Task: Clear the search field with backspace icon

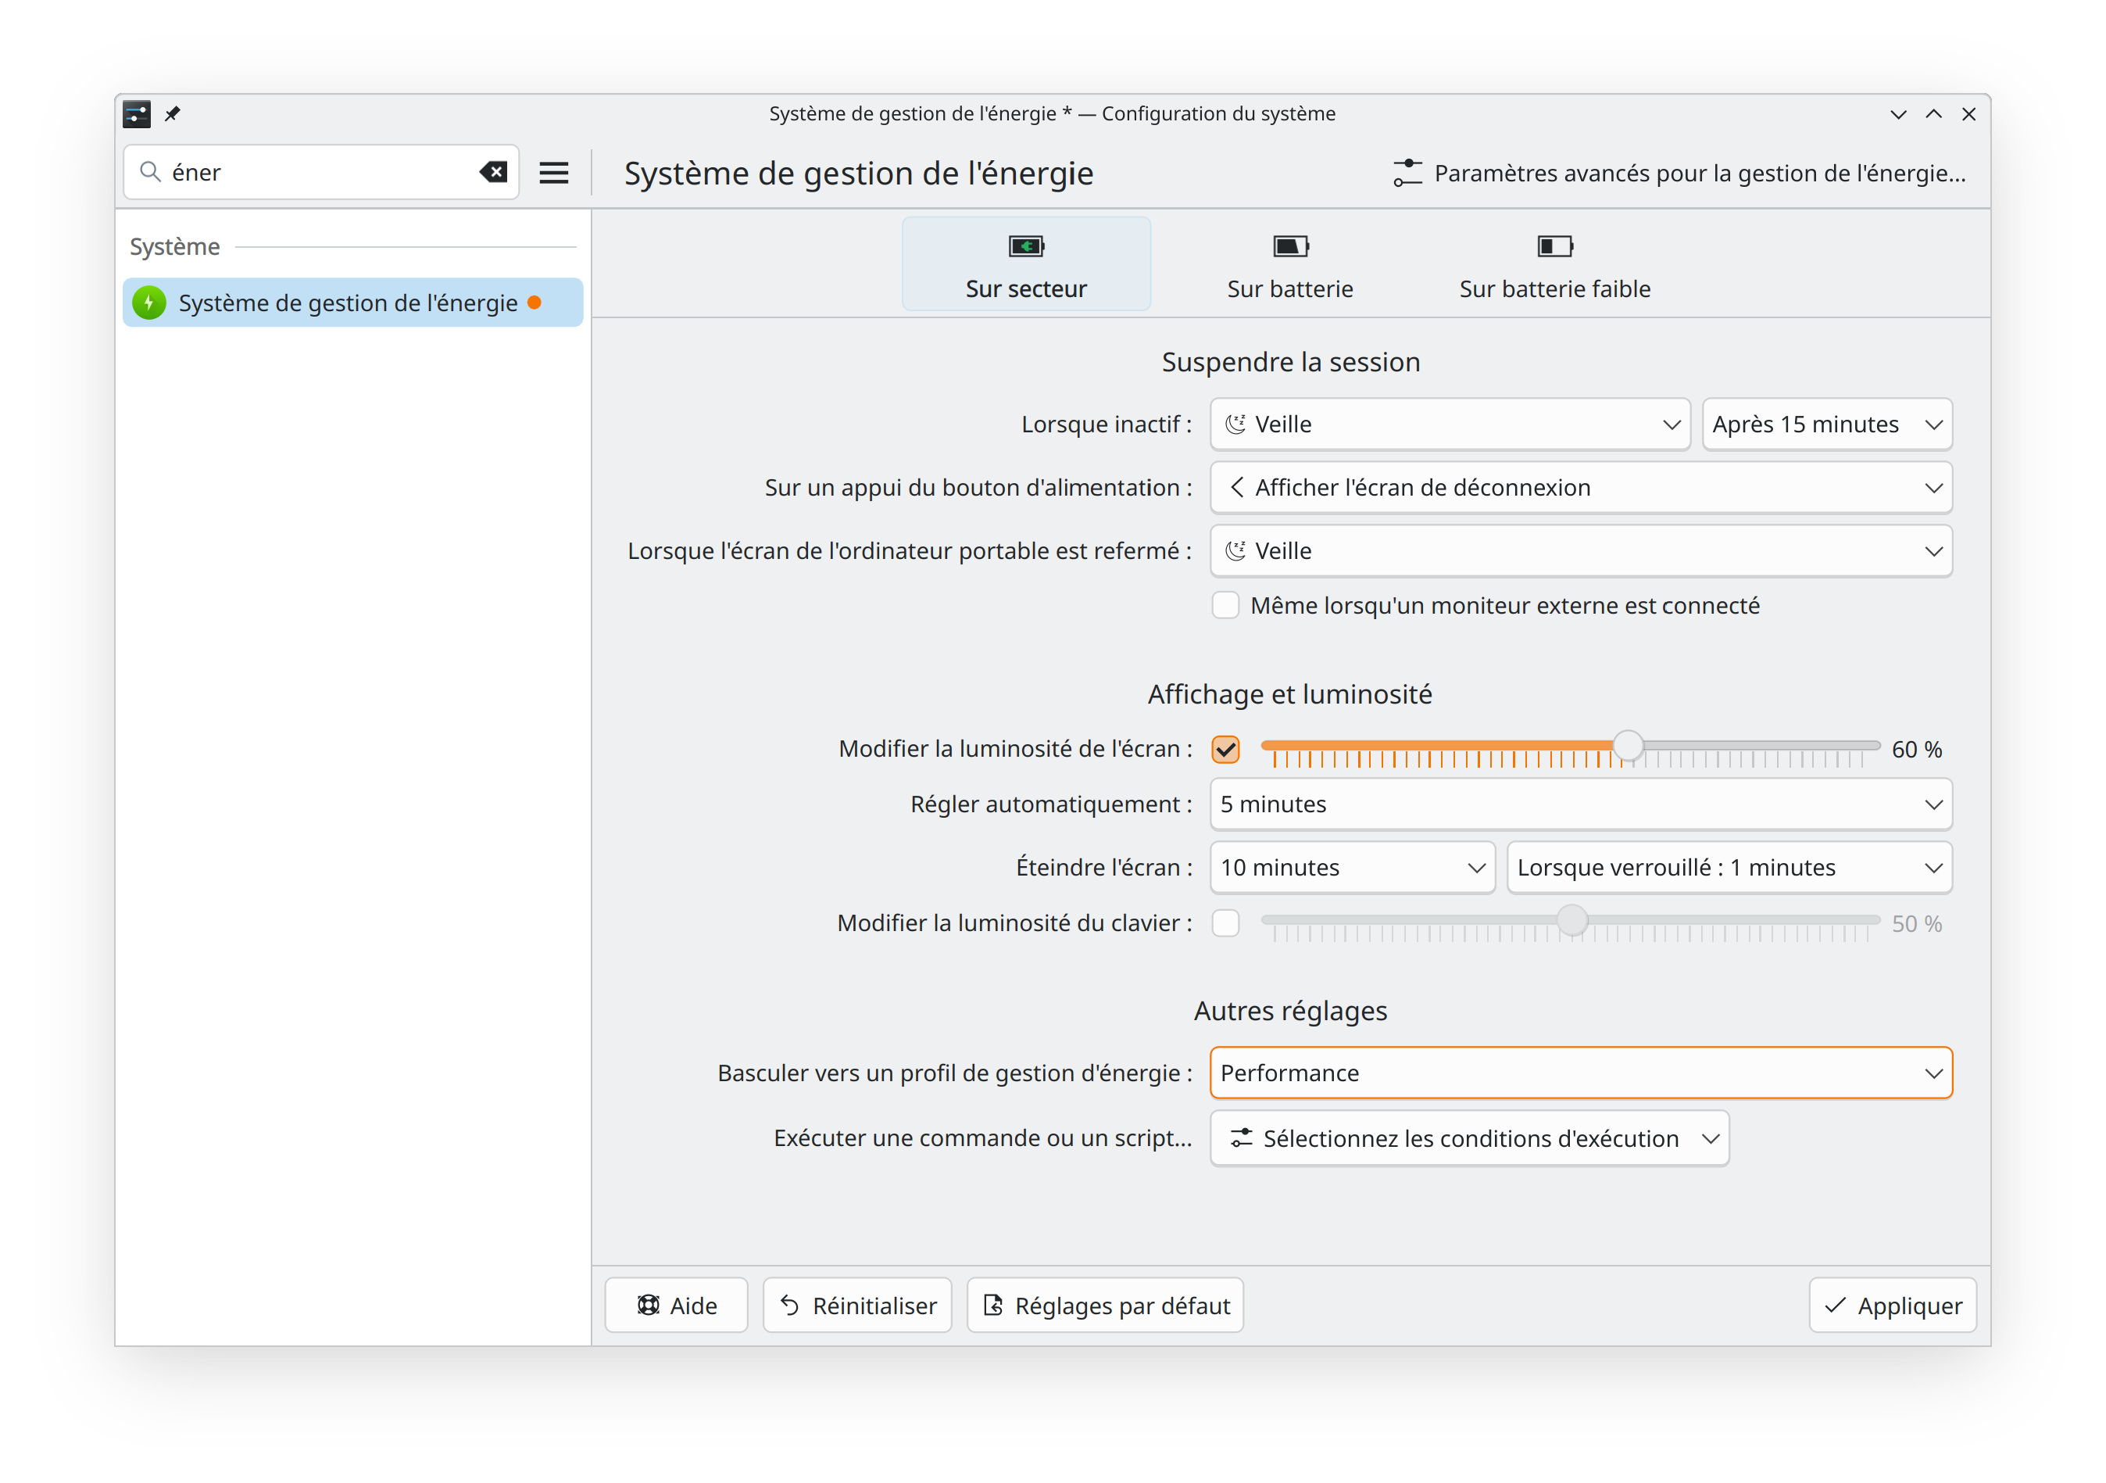Action: pos(493,173)
